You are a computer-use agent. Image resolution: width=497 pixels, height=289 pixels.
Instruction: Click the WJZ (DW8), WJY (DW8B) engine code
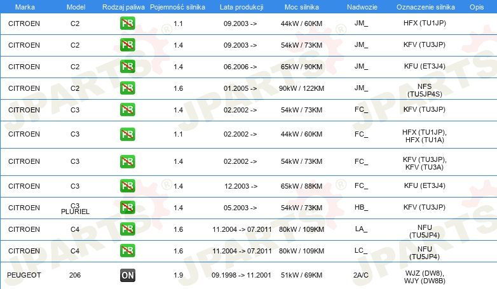coord(425,277)
